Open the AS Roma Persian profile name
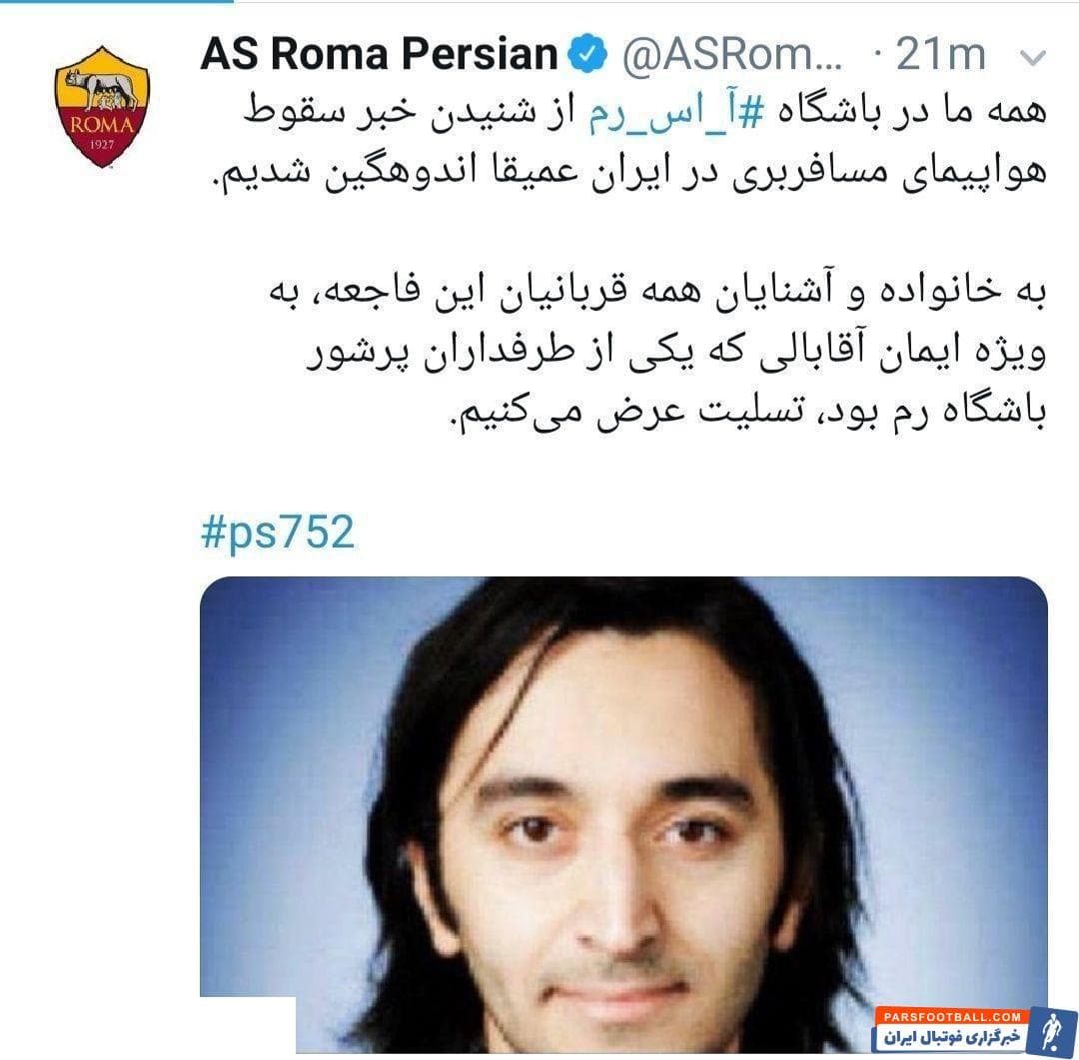The height and width of the screenshot is (1060, 1079). pos(379,54)
